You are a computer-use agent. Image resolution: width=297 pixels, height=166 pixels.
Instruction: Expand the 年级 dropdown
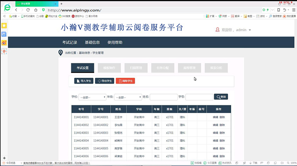[x=128, y=97]
